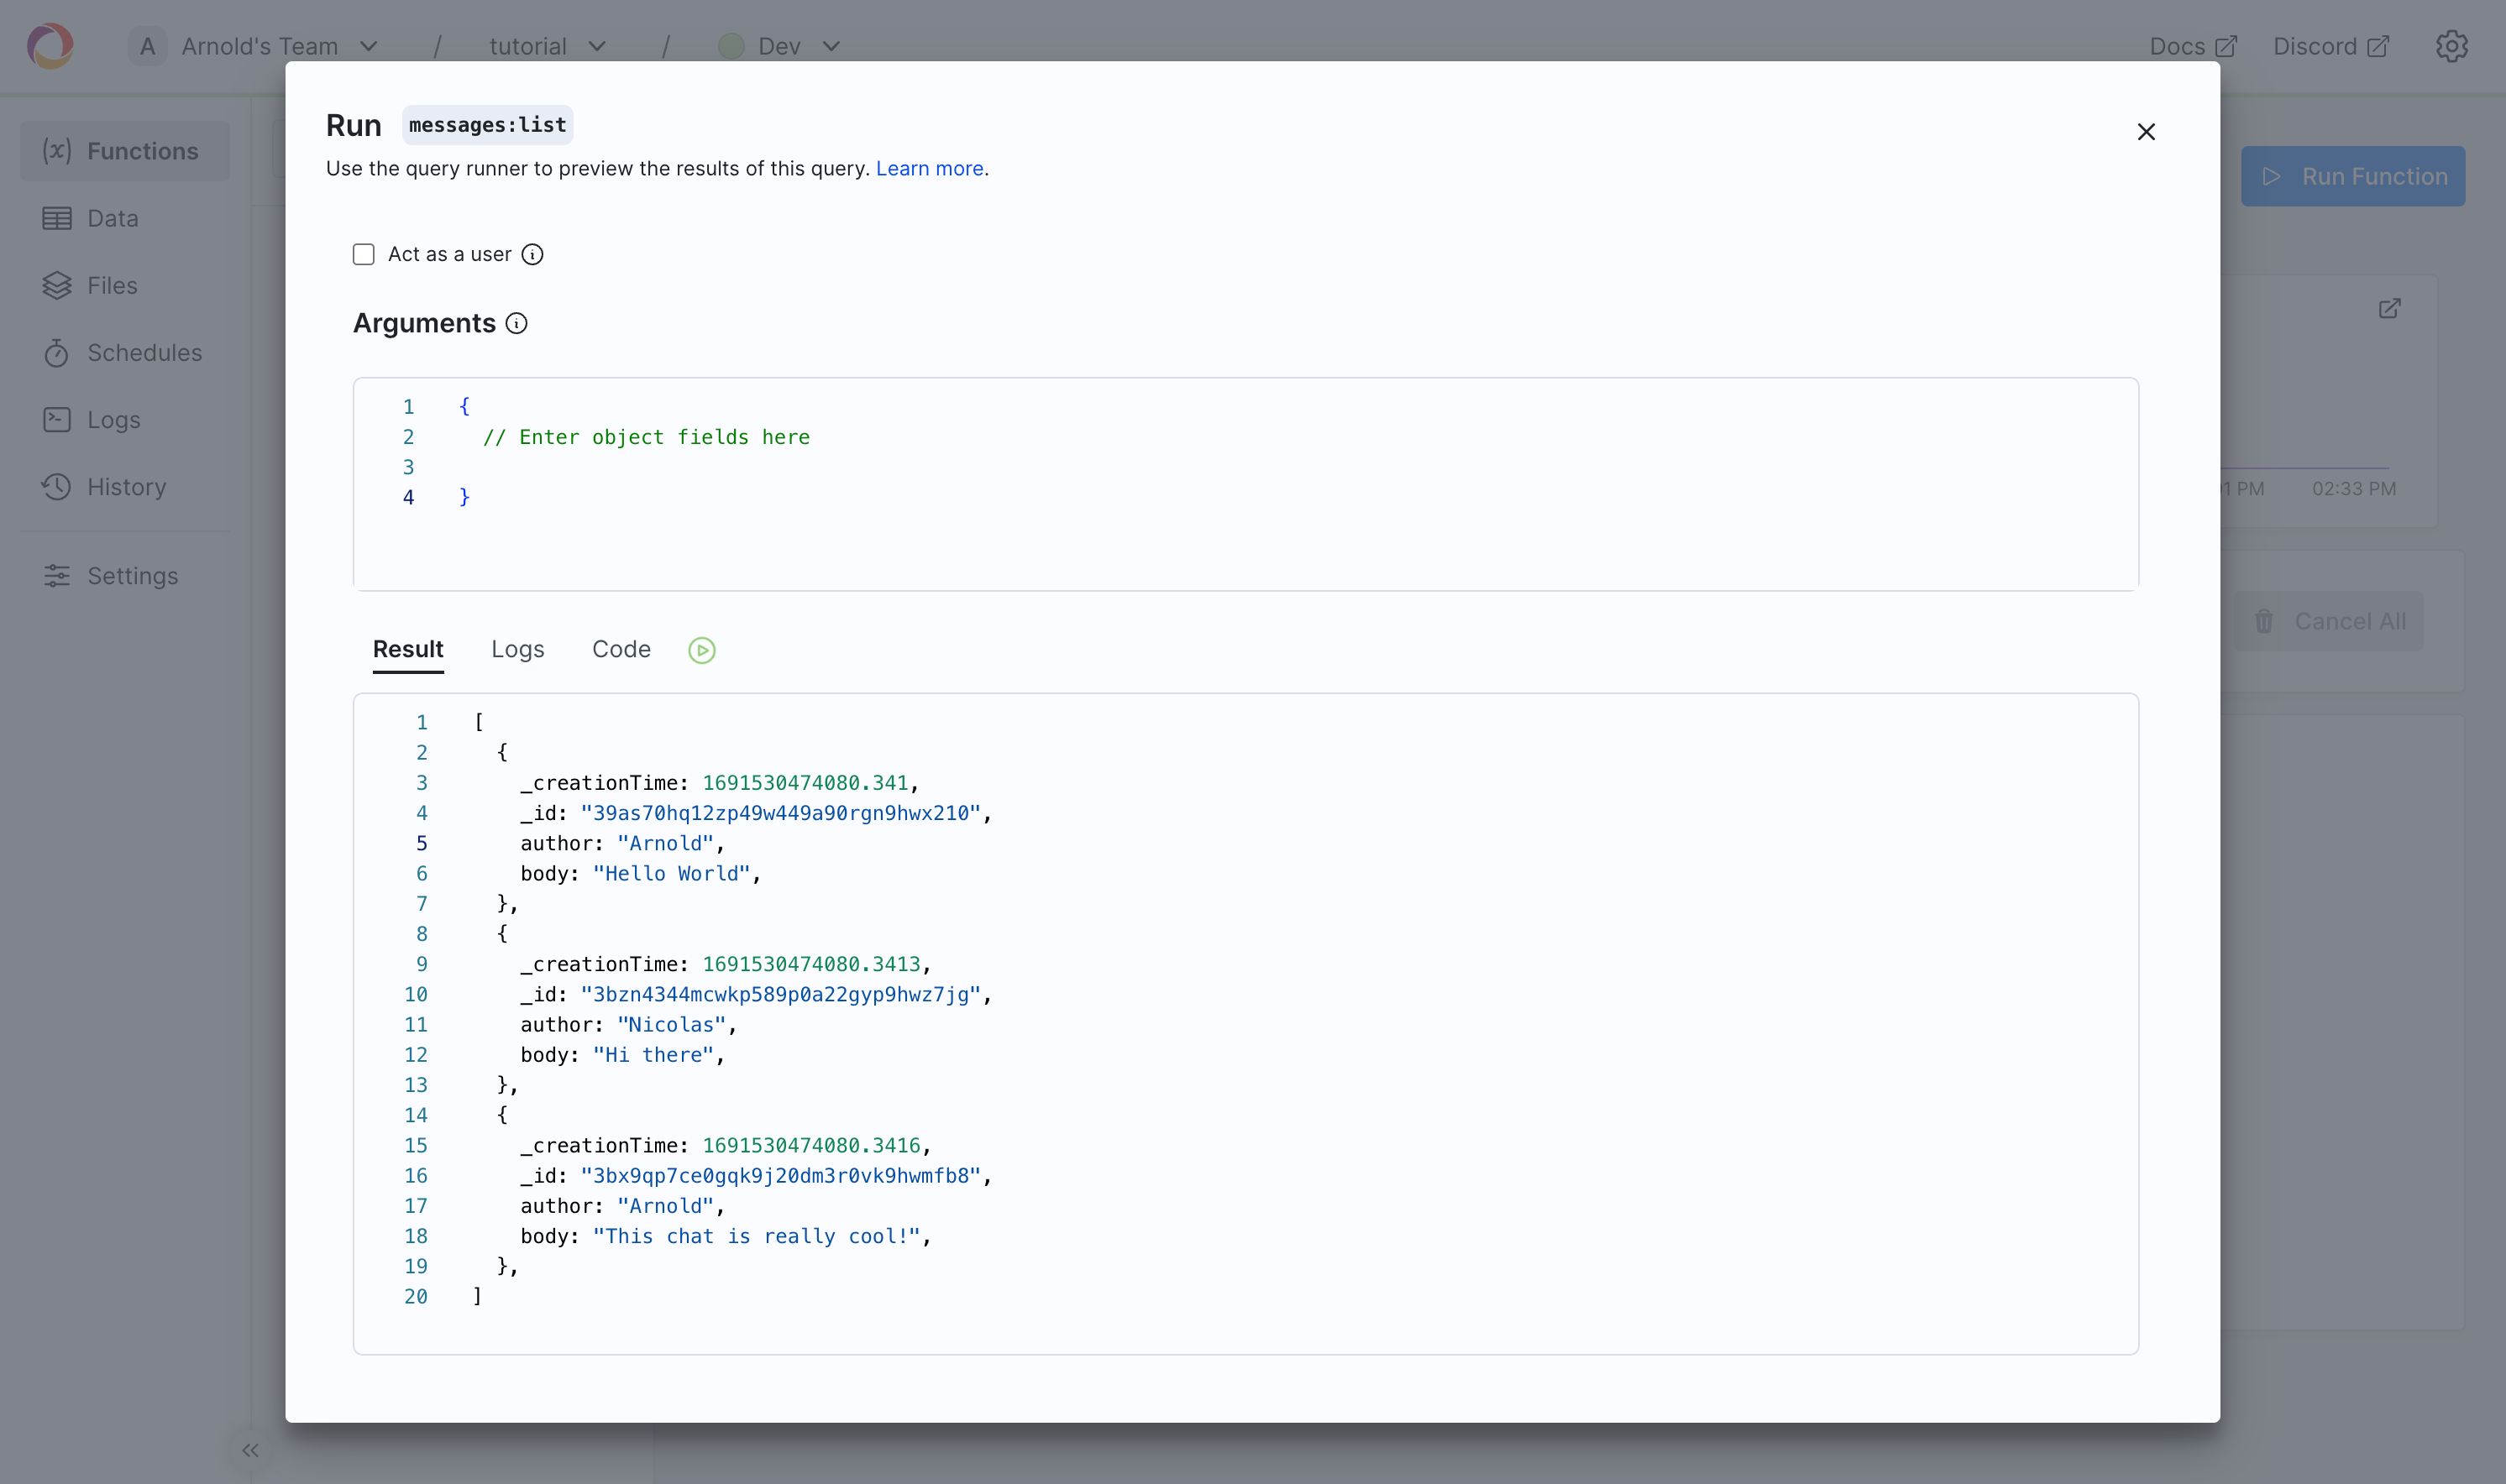Click the Convex logo icon

50,46
